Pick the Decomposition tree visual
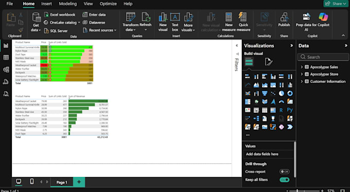 (256, 118)
